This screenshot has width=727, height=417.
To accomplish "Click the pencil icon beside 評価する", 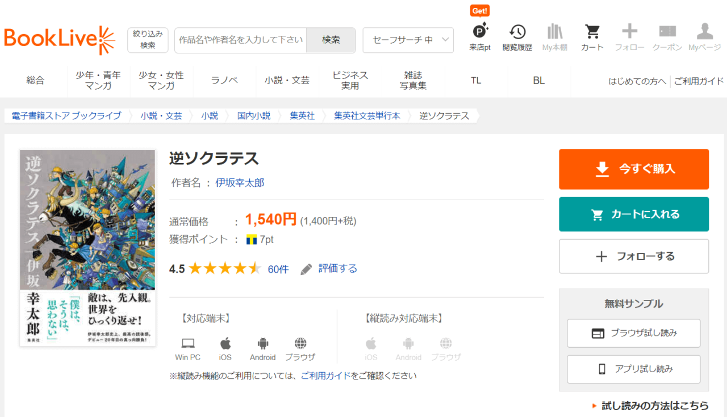I will tap(306, 269).
